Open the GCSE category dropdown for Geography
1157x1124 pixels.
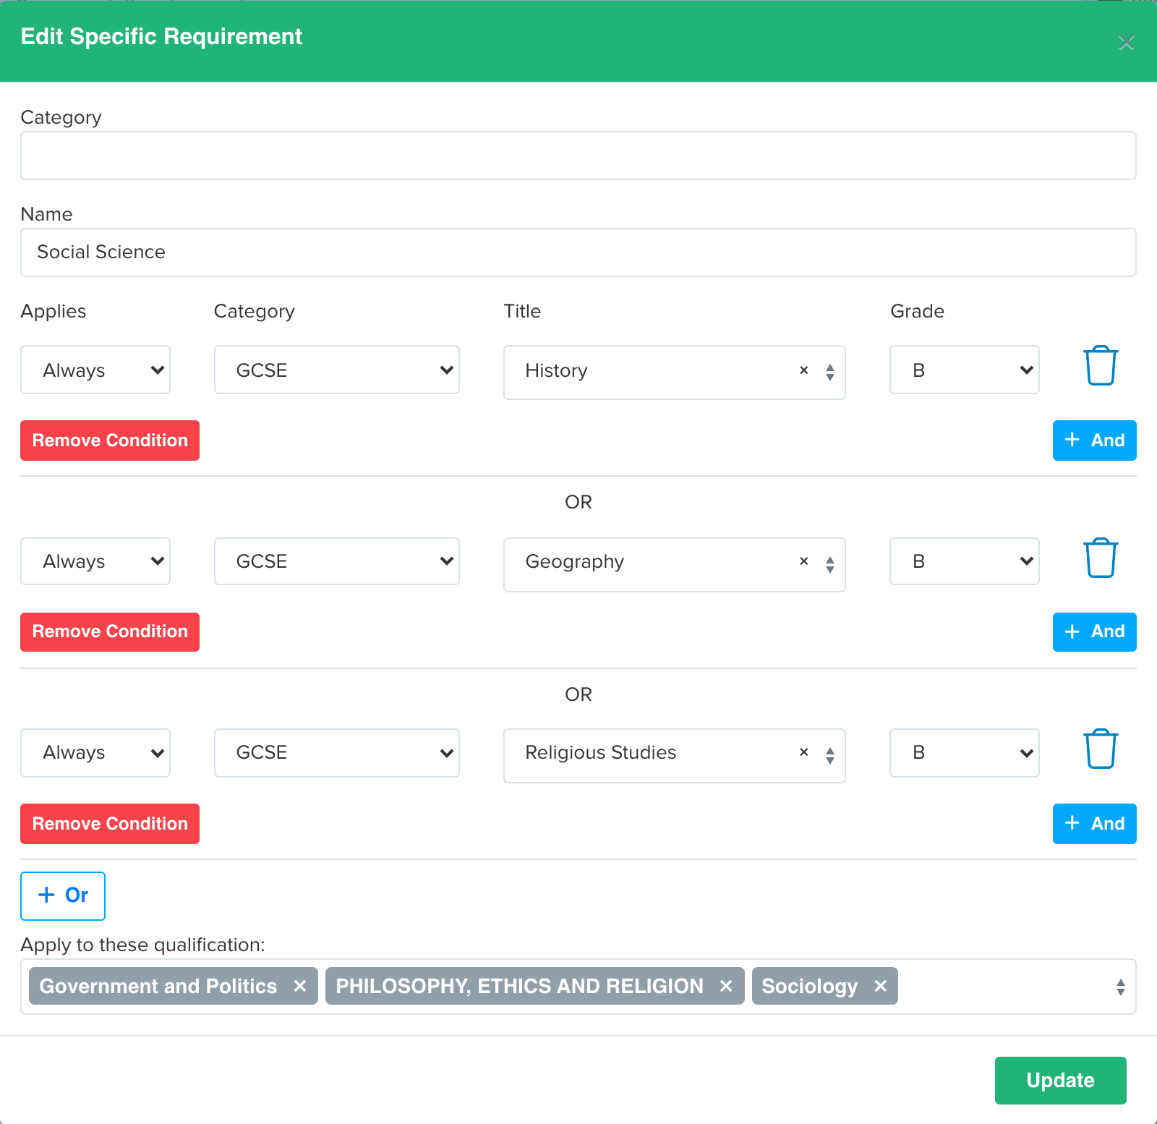click(x=337, y=561)
